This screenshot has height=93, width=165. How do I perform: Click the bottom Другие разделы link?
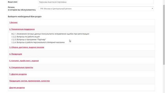(17, 88)
